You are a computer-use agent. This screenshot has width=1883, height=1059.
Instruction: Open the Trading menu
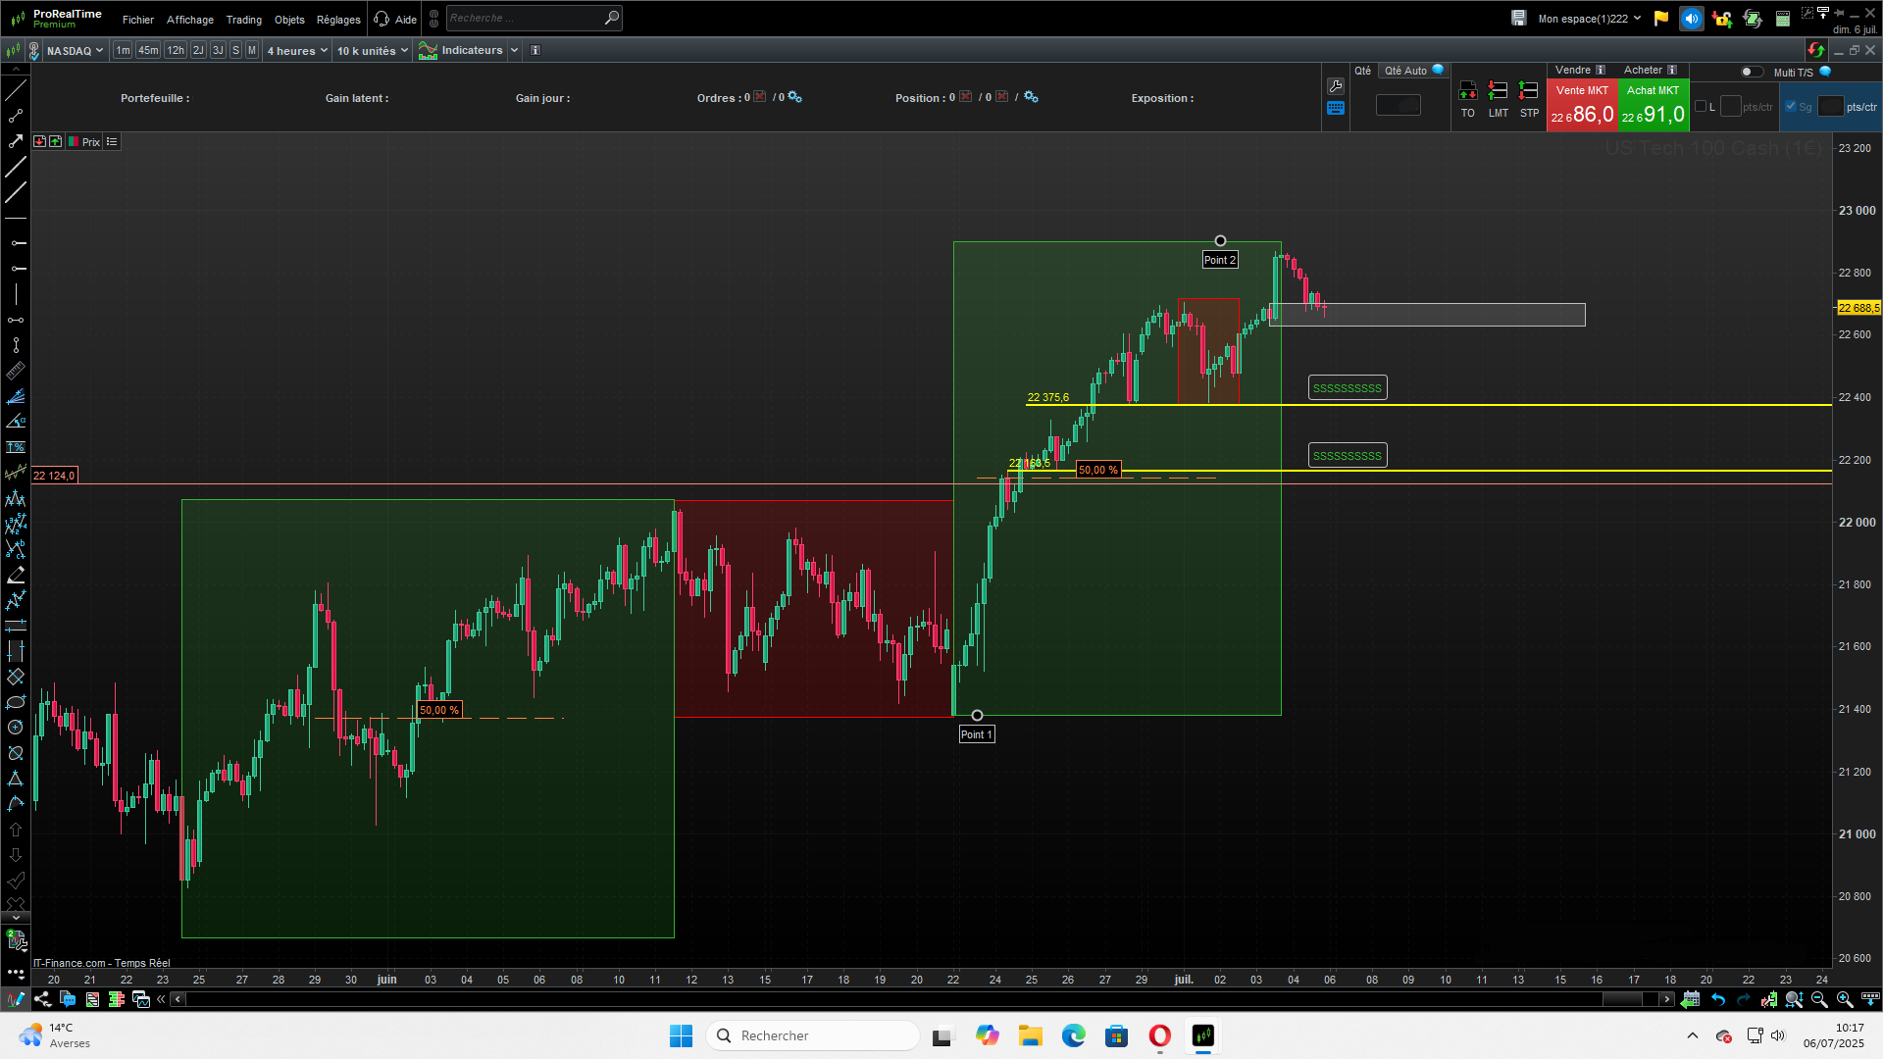point(243,20)
